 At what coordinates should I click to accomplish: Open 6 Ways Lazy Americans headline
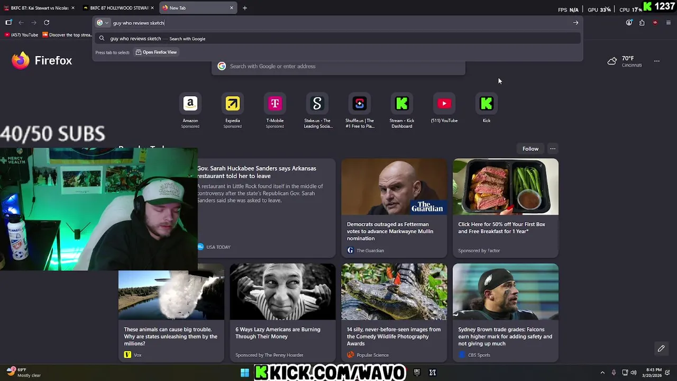(278, 333)
